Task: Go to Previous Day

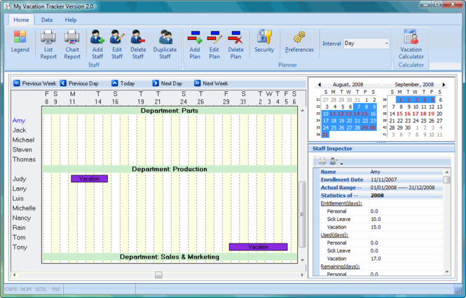Action: [x=79, y=83]
